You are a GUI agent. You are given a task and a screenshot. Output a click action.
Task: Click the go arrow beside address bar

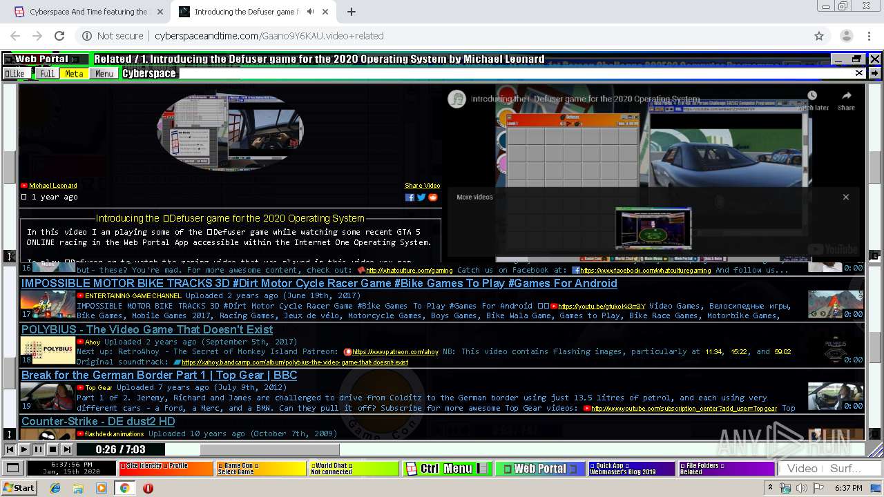pyautogui.click(x=874, y=73)
